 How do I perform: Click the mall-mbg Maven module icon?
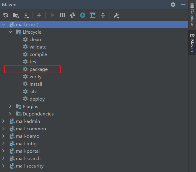click(12, 144)
